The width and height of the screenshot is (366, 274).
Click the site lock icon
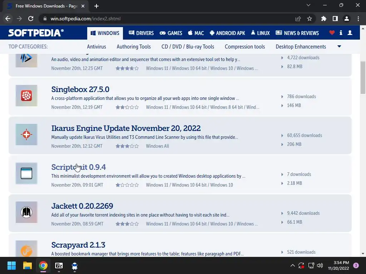[x=45, y=19]
